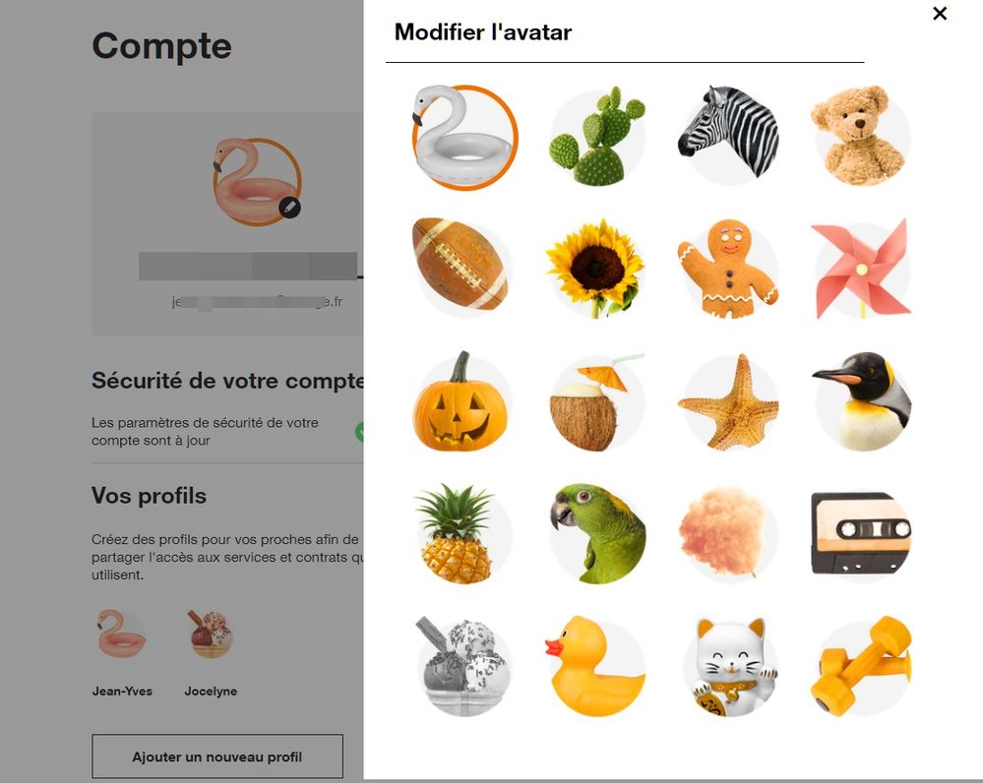
Task: Choose the penguin avatar
Action: [861, 401]
